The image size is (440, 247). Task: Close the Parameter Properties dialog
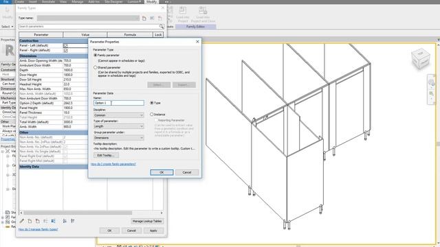(x=197, y=41)
